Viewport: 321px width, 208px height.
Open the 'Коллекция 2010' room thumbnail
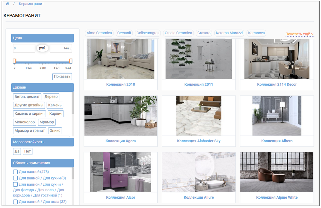click(x=120, y=59)
